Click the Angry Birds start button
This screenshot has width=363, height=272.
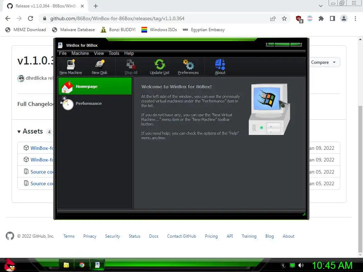pyautogui.click(x=10, y=265)
